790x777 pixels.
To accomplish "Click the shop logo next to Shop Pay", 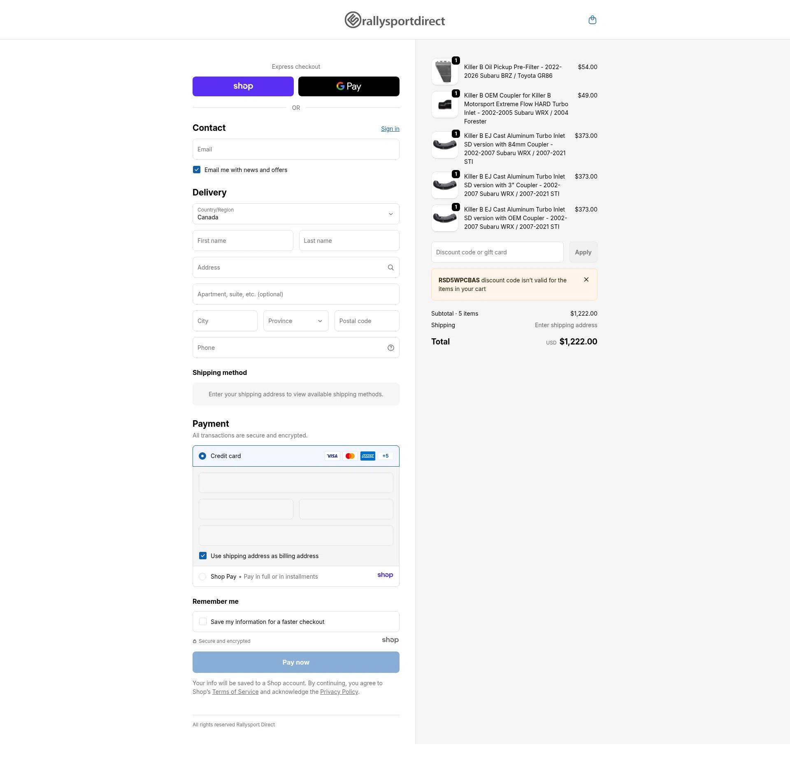I will [x=385, y=575].
